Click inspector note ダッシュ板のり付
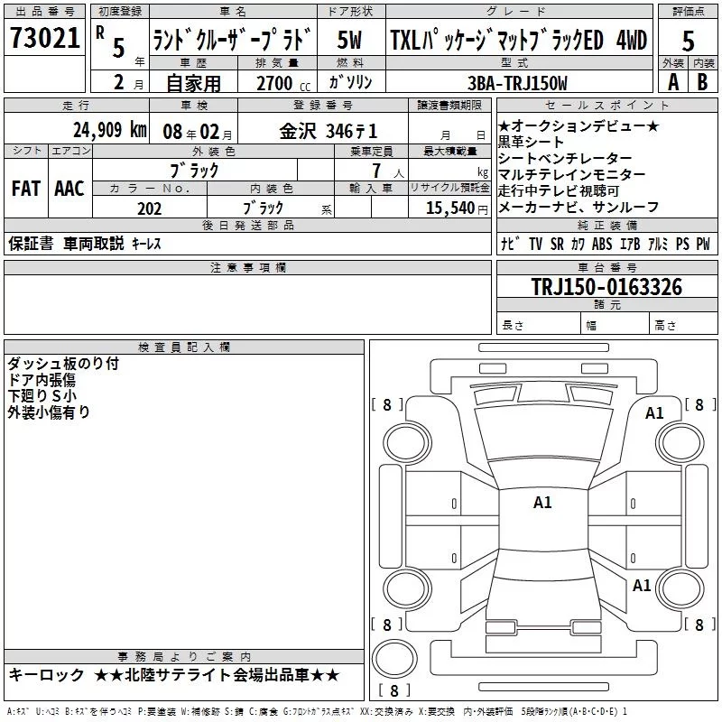This screenshot has width=722, height=722. click(x=63, y=364)
